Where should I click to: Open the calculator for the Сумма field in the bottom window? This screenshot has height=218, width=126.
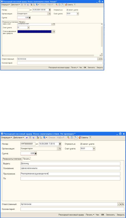pos(36,154)
